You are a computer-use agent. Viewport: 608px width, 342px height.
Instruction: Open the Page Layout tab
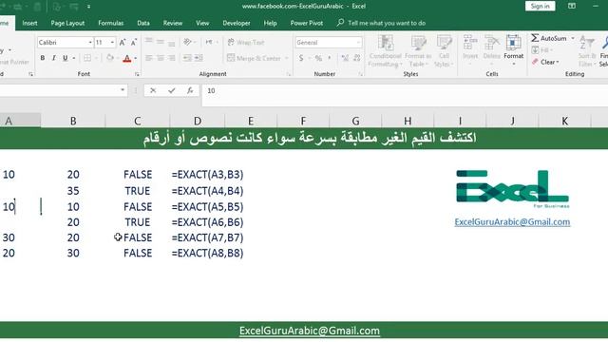pos(67,23)
